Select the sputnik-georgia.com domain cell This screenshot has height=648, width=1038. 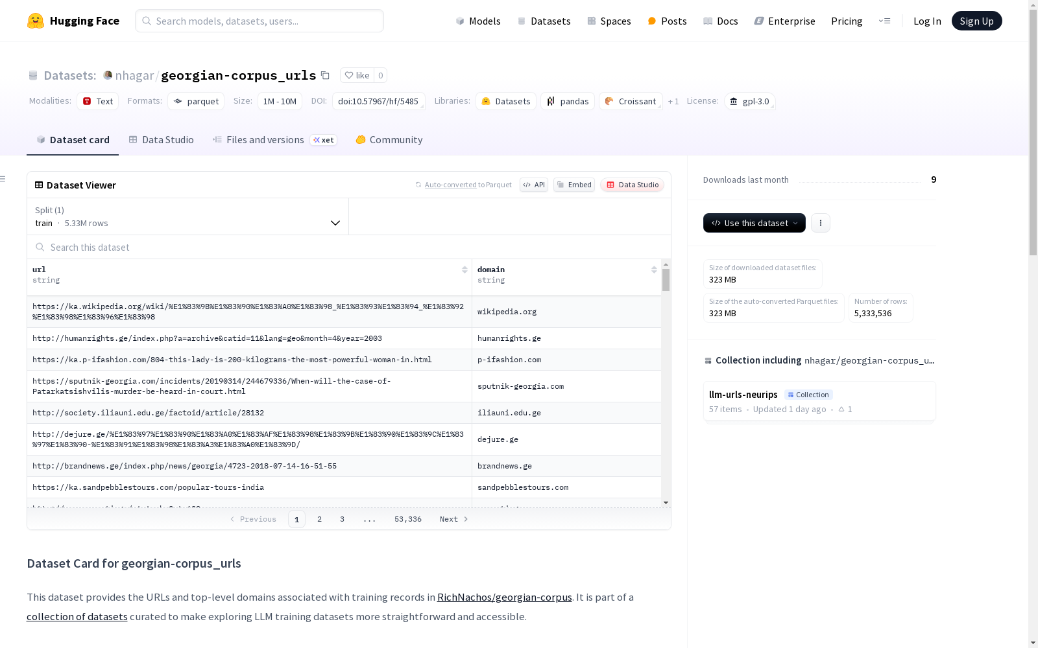coord(566,386)
